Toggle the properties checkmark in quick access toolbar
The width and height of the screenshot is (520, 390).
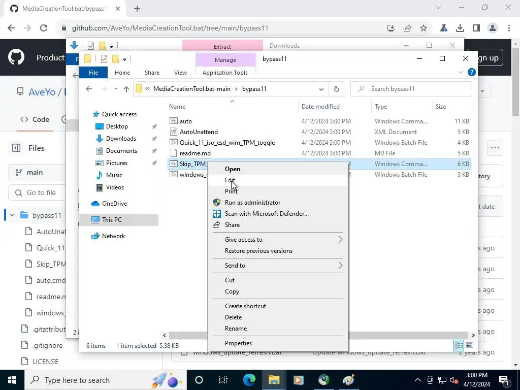[x=104, y=59]
